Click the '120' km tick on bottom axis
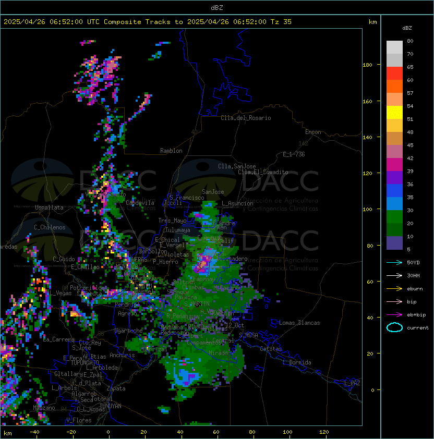The height and width of the screenshot is (439, 434). (324, 432)
